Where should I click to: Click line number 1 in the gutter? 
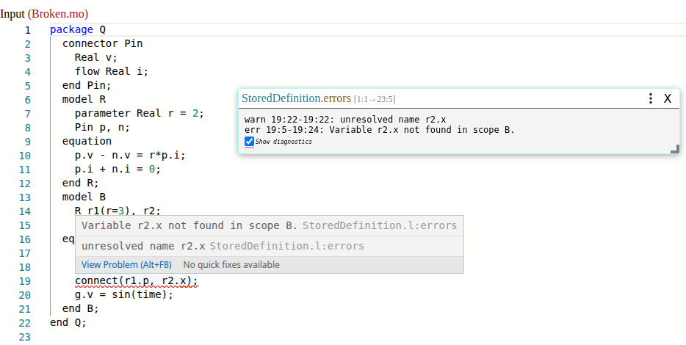click(28, 30)
